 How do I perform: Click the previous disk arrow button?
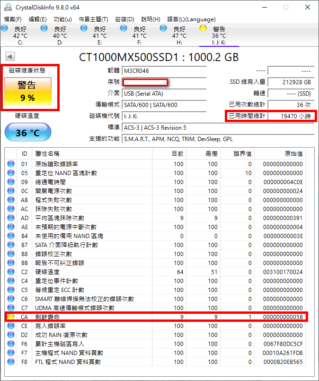click(10, 57)
